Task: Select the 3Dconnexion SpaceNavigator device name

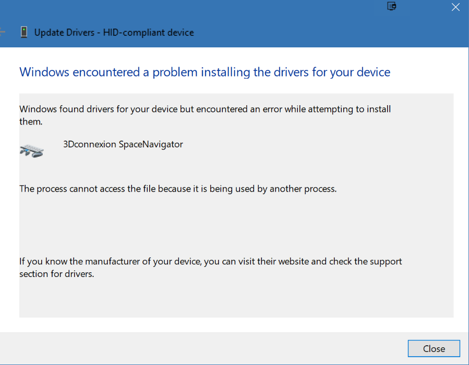Action: [x=123, y=144]
